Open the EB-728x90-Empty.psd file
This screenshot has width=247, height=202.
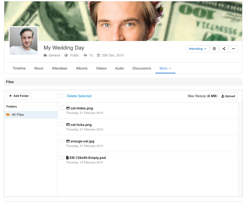point(88,158)
